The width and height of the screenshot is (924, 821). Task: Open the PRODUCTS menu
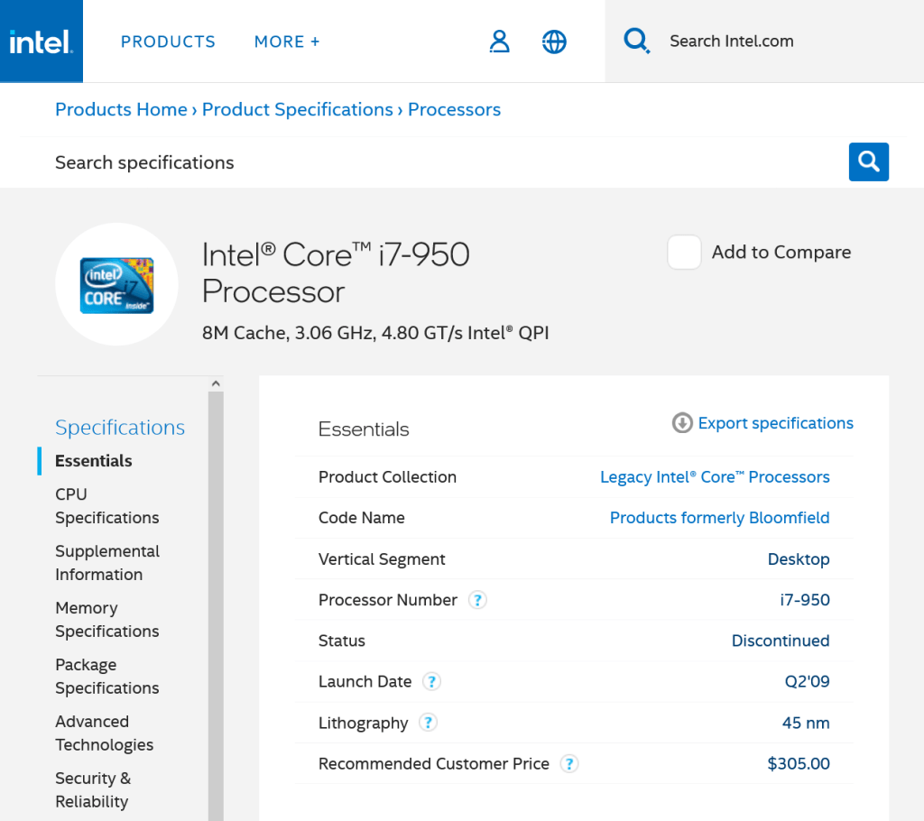(x=168, y=42)
